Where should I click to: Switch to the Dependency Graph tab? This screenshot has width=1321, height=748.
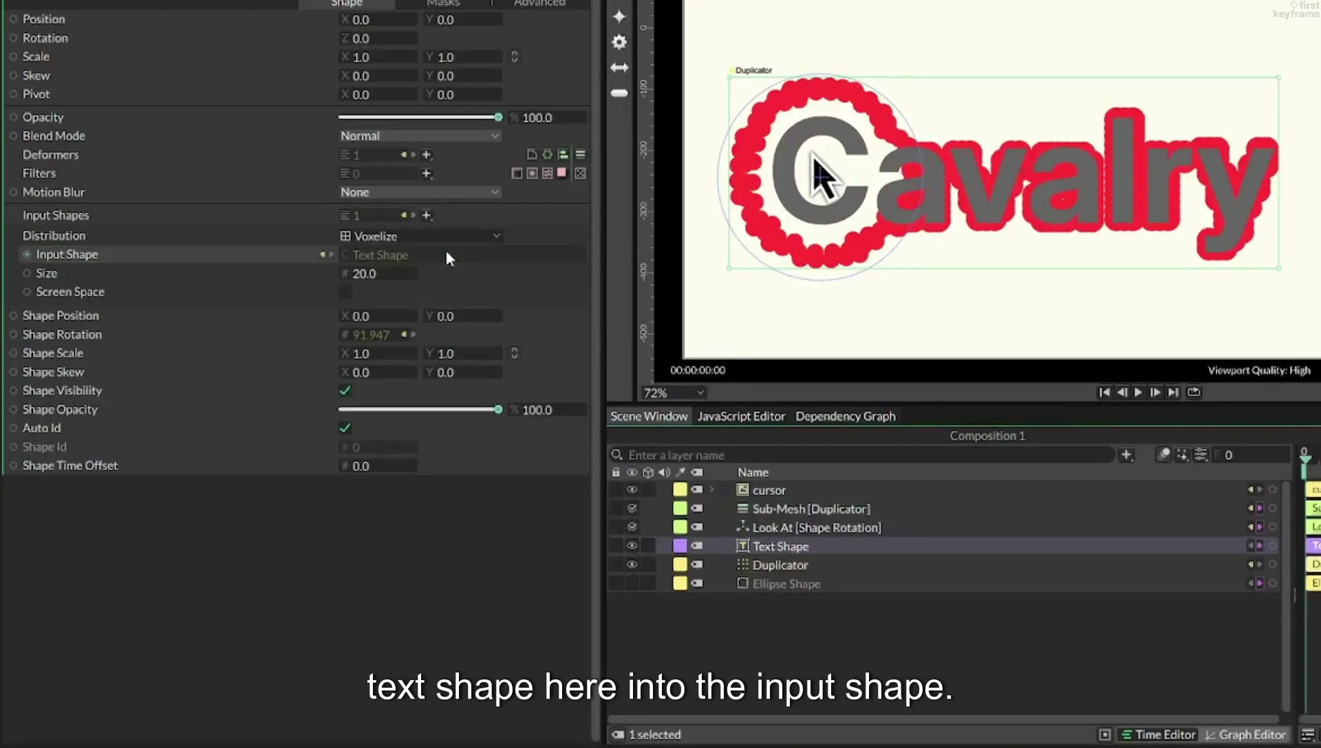pos(846,416)
